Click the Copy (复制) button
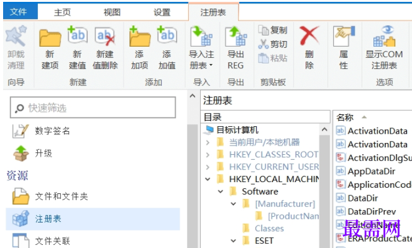Viewport: 412px width, 248px height. 273,30
